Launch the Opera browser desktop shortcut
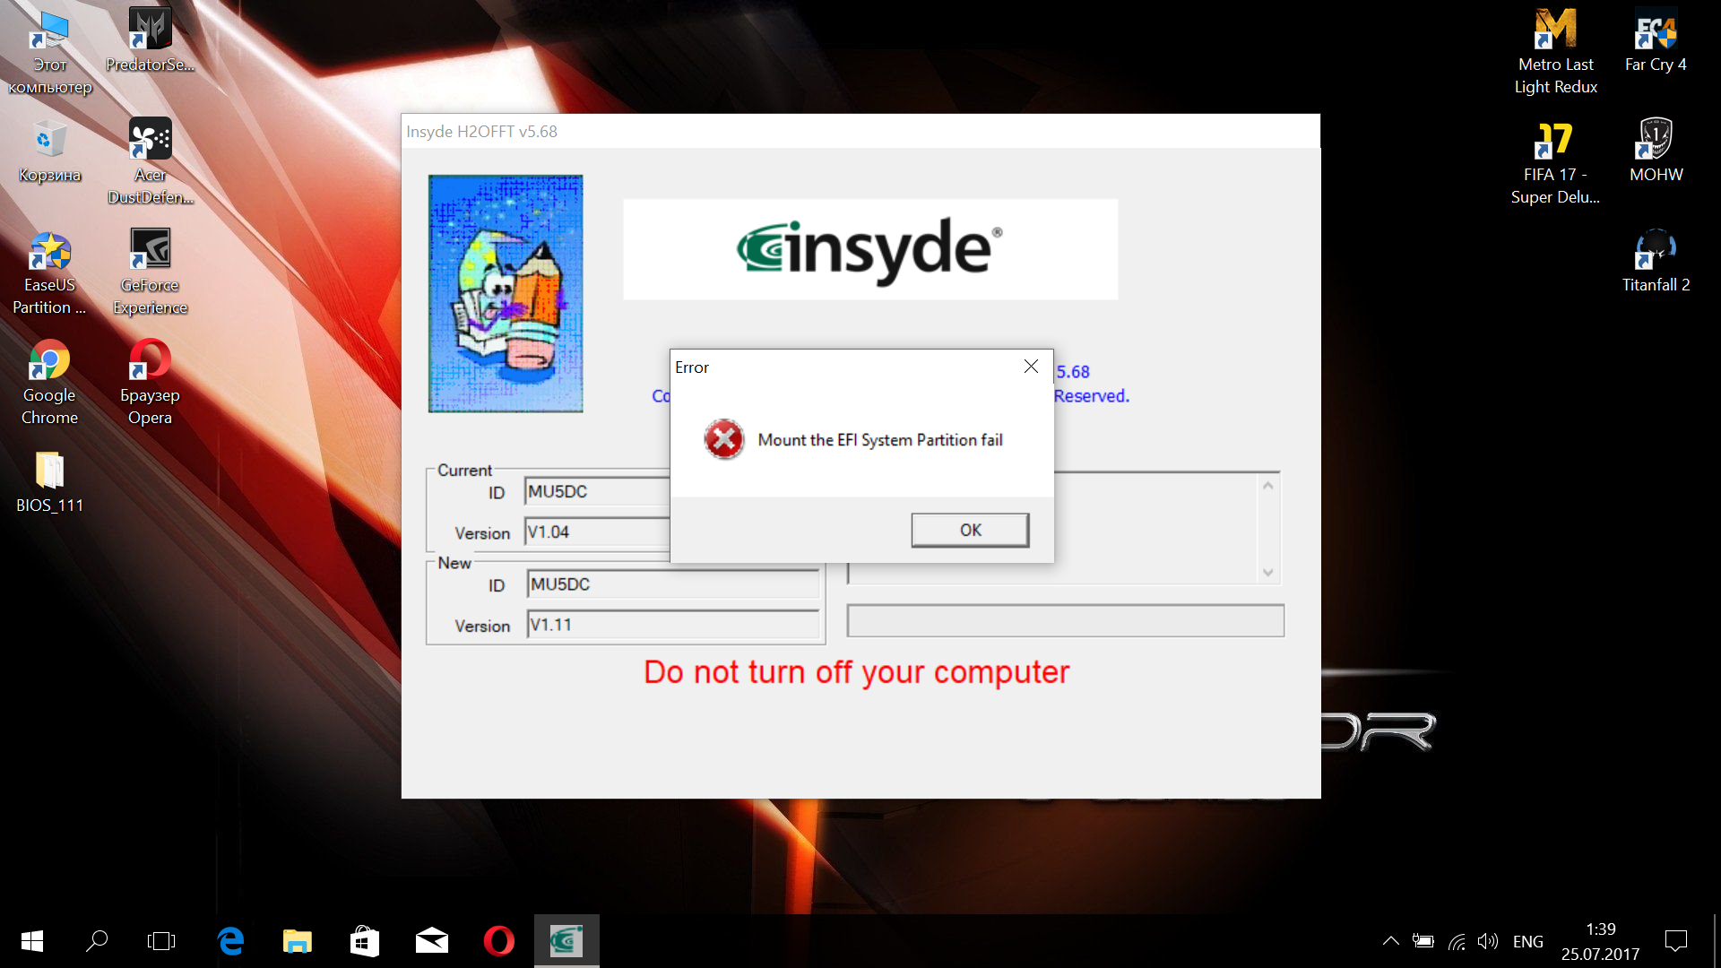This screenshot has width=1721, height=968. (x=150, y=383)
